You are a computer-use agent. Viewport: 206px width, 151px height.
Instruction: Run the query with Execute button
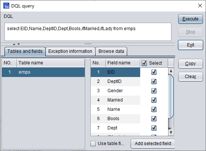tap(190, 19)
